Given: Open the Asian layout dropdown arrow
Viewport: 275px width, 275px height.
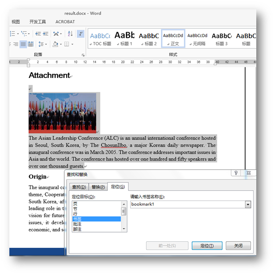Looking at the screenshot, I should coord(61,34).
